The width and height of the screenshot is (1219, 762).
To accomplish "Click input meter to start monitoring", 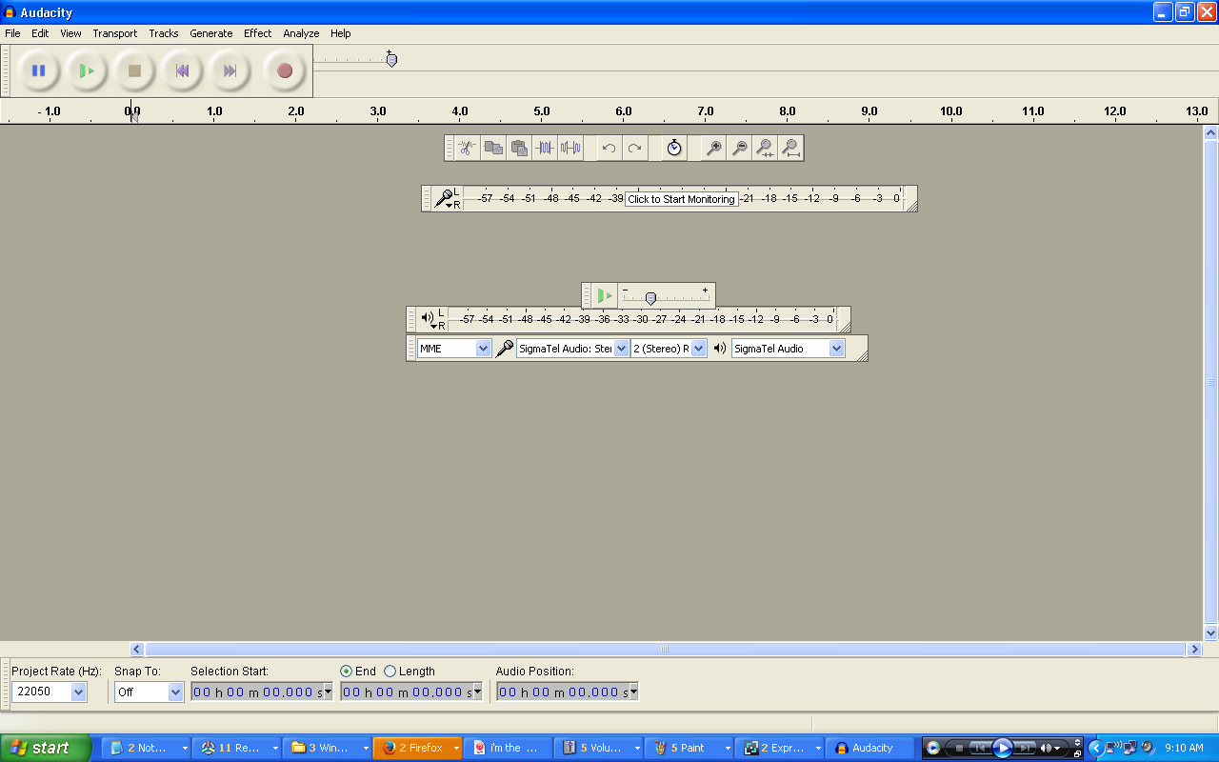I will click(x=682, y=199).
